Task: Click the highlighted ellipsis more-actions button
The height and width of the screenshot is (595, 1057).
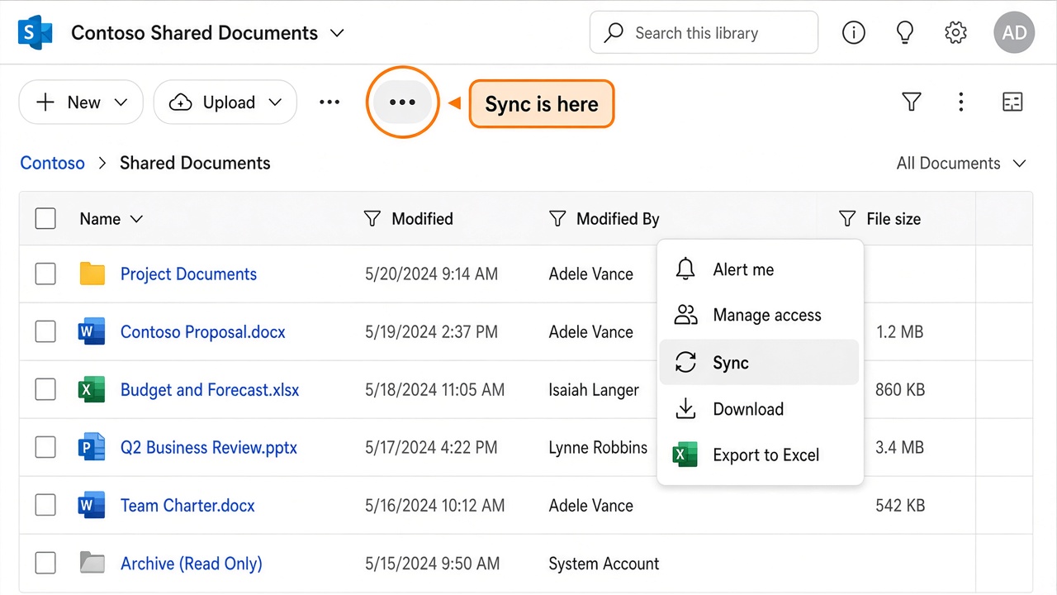Action: 402,102
